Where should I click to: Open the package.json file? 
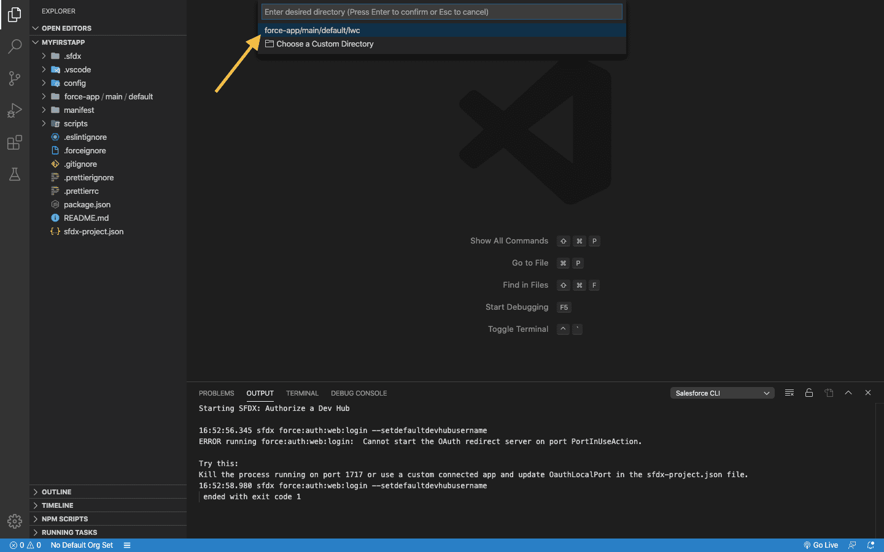(x=108, y=204)
